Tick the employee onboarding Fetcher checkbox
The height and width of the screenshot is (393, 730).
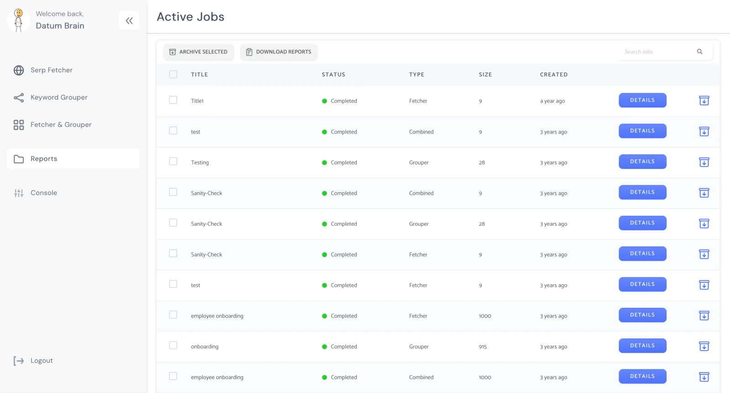tap(173, 315)
